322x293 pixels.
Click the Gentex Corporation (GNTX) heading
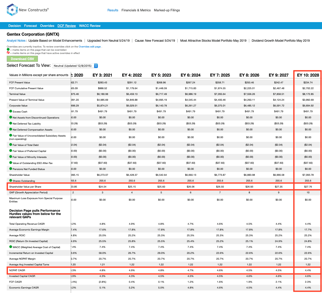coord(33,34)
